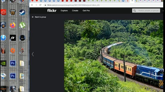Screen dimensions: 165x92
Task: Open the Adobe Creative Cloud desktop shortcut
Action: click(x=3, y=12)
